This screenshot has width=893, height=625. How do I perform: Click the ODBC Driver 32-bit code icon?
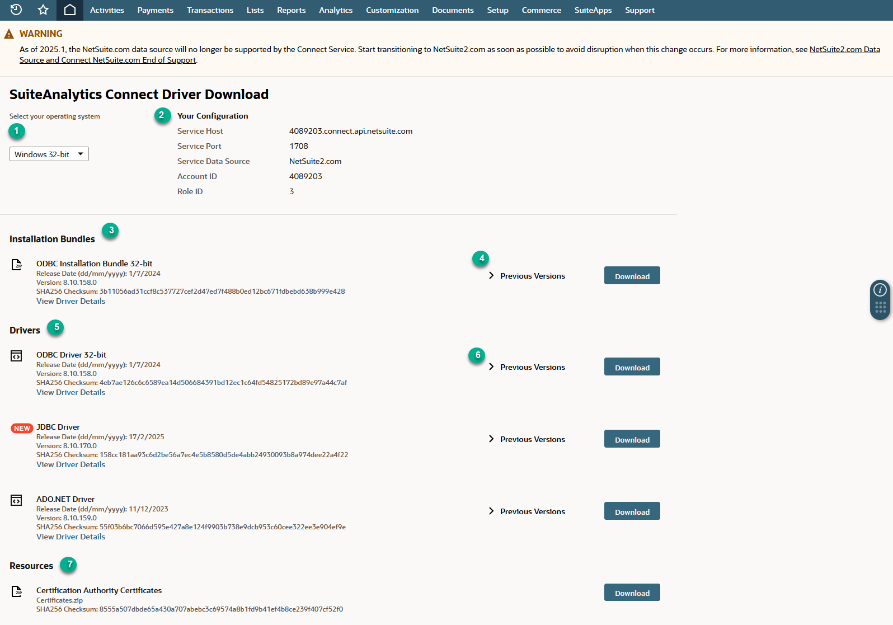point(17,356)
